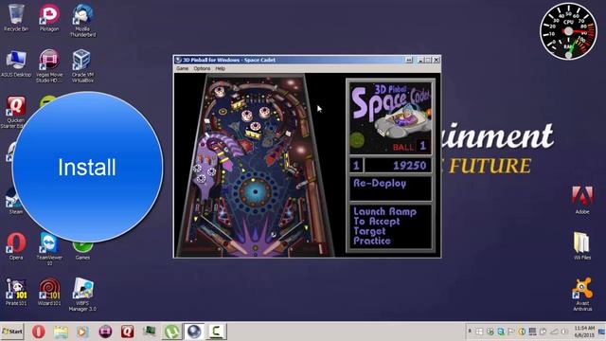Viewport: 606px width, 341px height.
Task: Open the taskbar clock showing 11:54 AM
Action: point(584,332)
